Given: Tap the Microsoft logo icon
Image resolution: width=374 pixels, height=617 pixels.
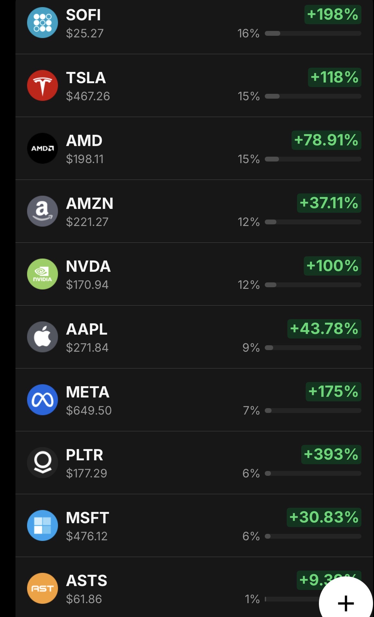Looking at the screenshot, I should pyautogui.click(x=43, y=525).
